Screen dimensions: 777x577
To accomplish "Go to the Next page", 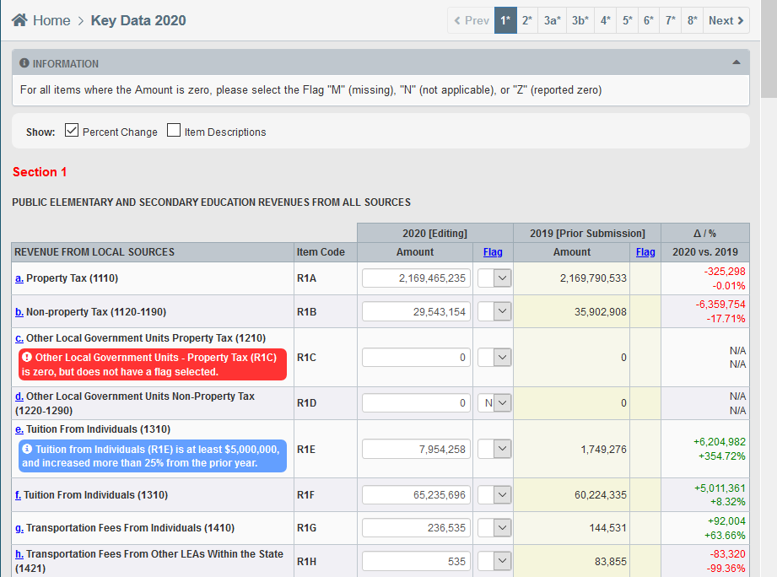I will click(x=726, y=20).
